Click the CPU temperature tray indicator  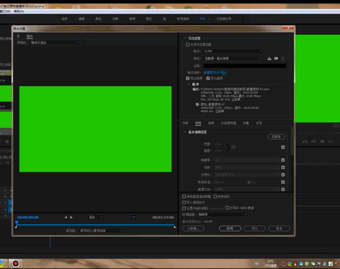tap(271, 264)
